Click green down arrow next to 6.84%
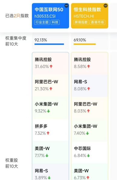Screen dimensions: 117x180 (88, 156)
